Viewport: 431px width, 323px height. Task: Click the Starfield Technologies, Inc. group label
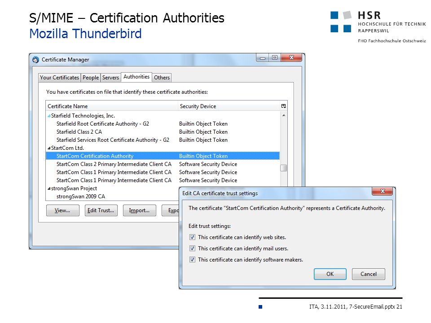point(83,116)
